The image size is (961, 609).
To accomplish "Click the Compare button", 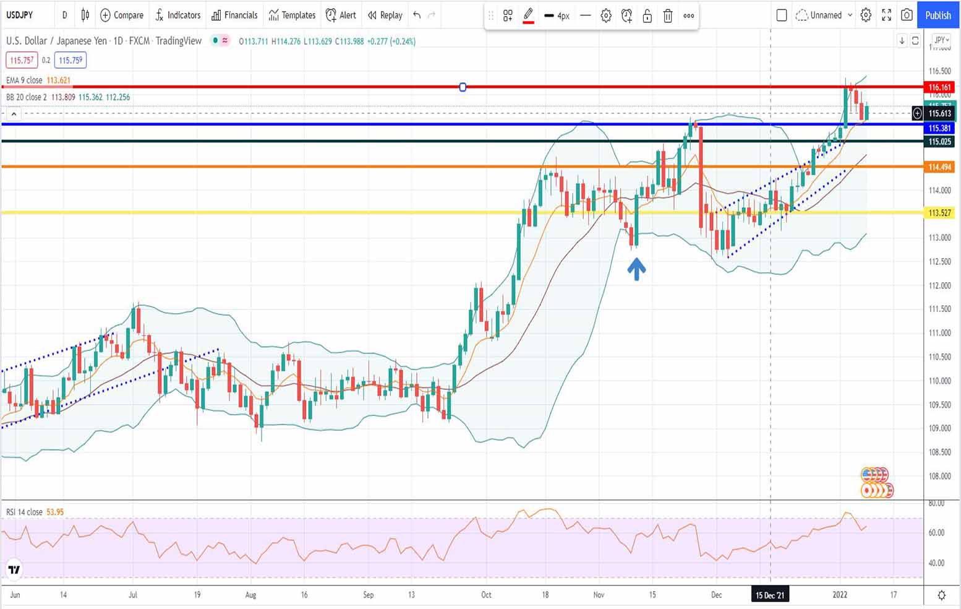I will pos(122,15).
